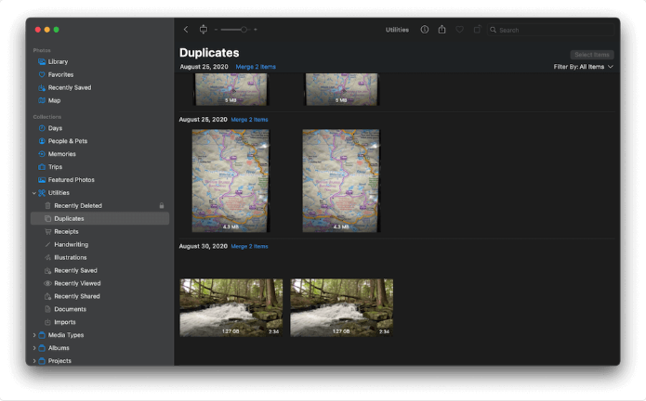This screenshot has height=401, width=646.
Task: Click the Search field
Action: 551,30
